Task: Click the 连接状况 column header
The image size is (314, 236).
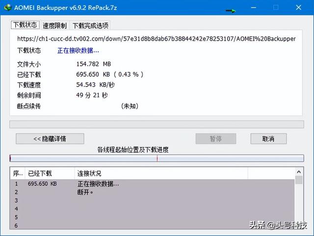Action: pyautogui.click(x=161, y=173)
